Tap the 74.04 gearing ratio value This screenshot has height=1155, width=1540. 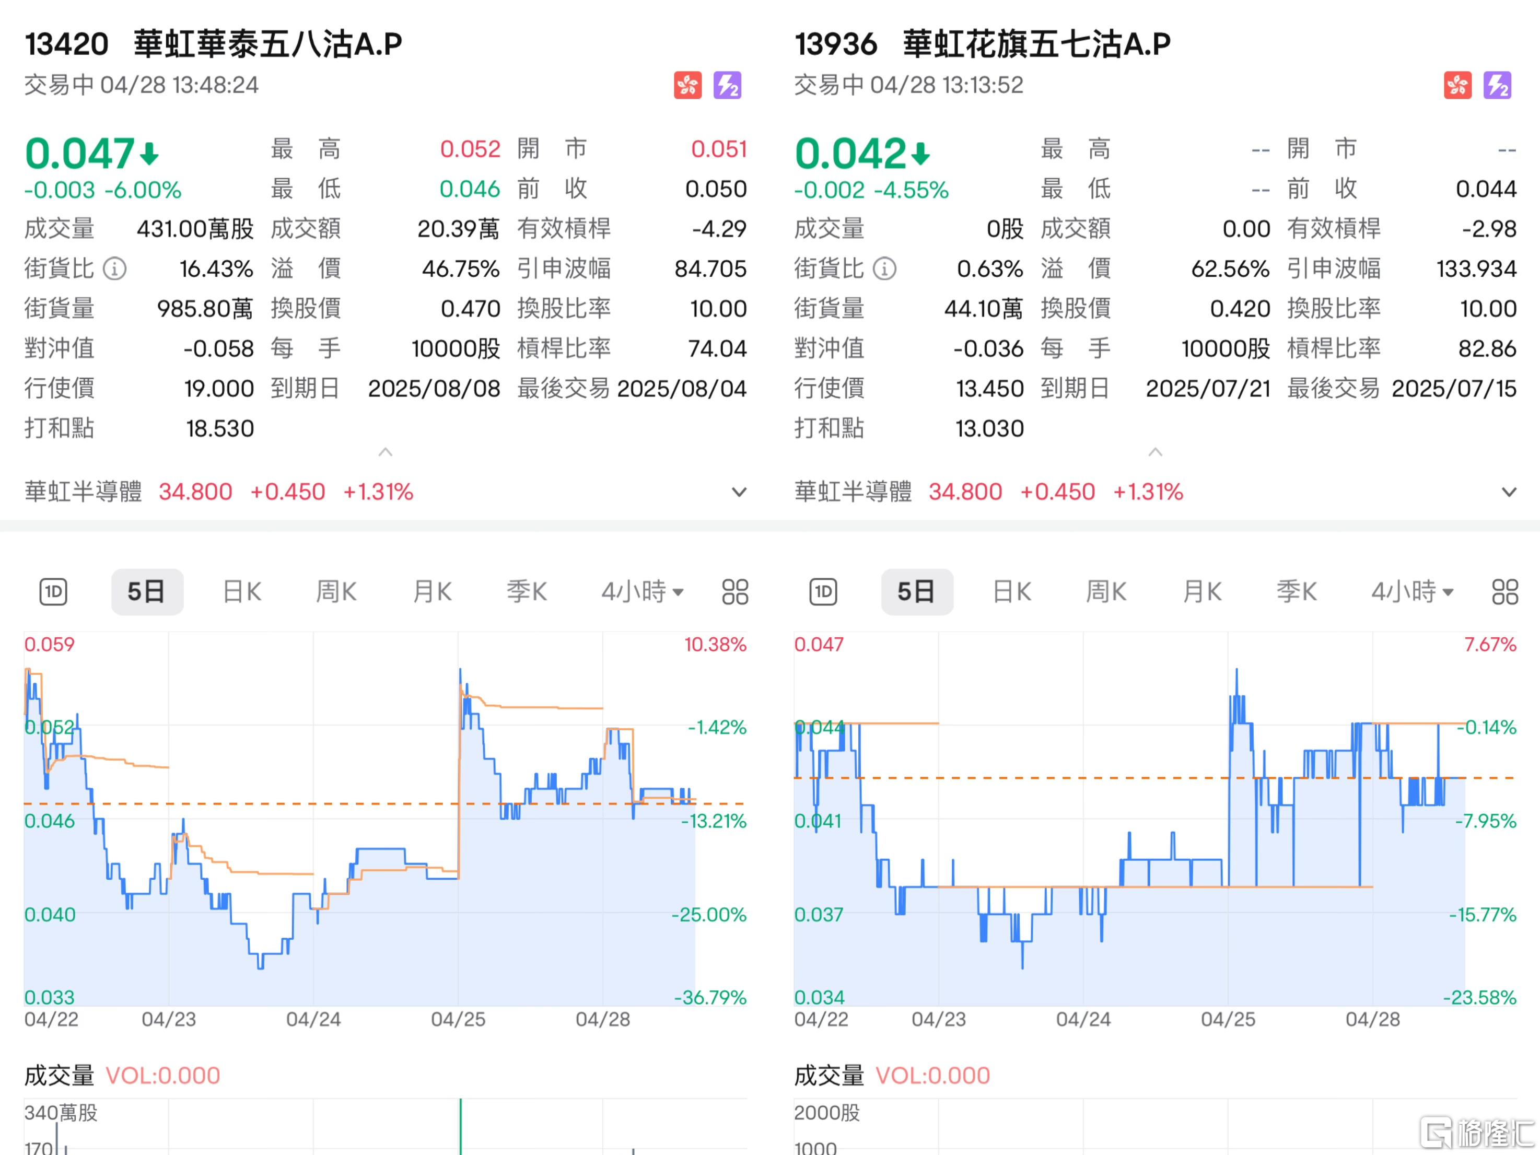[718, 349]
